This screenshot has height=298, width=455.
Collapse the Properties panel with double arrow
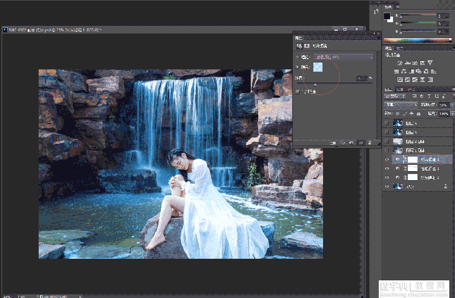pyautogui.click(x=374, y=34)
